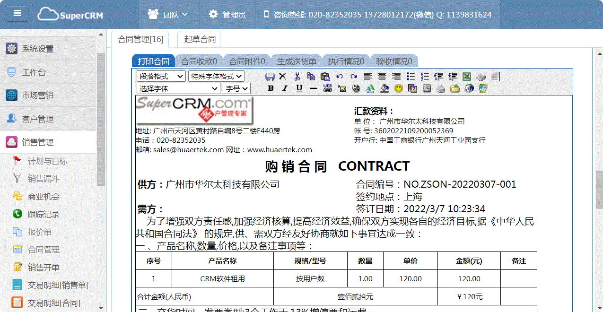
Task: Open the paint bucket background color
Action: tap(385, 88)
